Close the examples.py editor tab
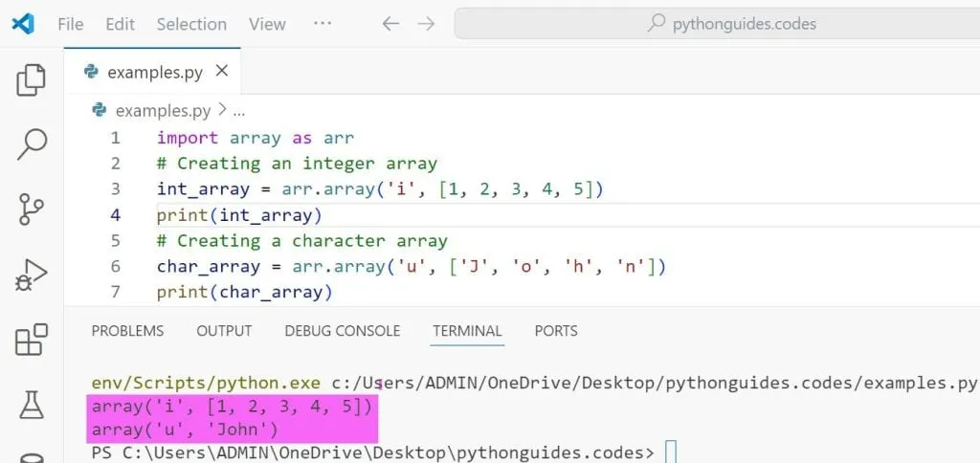 [x=222, y=72]
